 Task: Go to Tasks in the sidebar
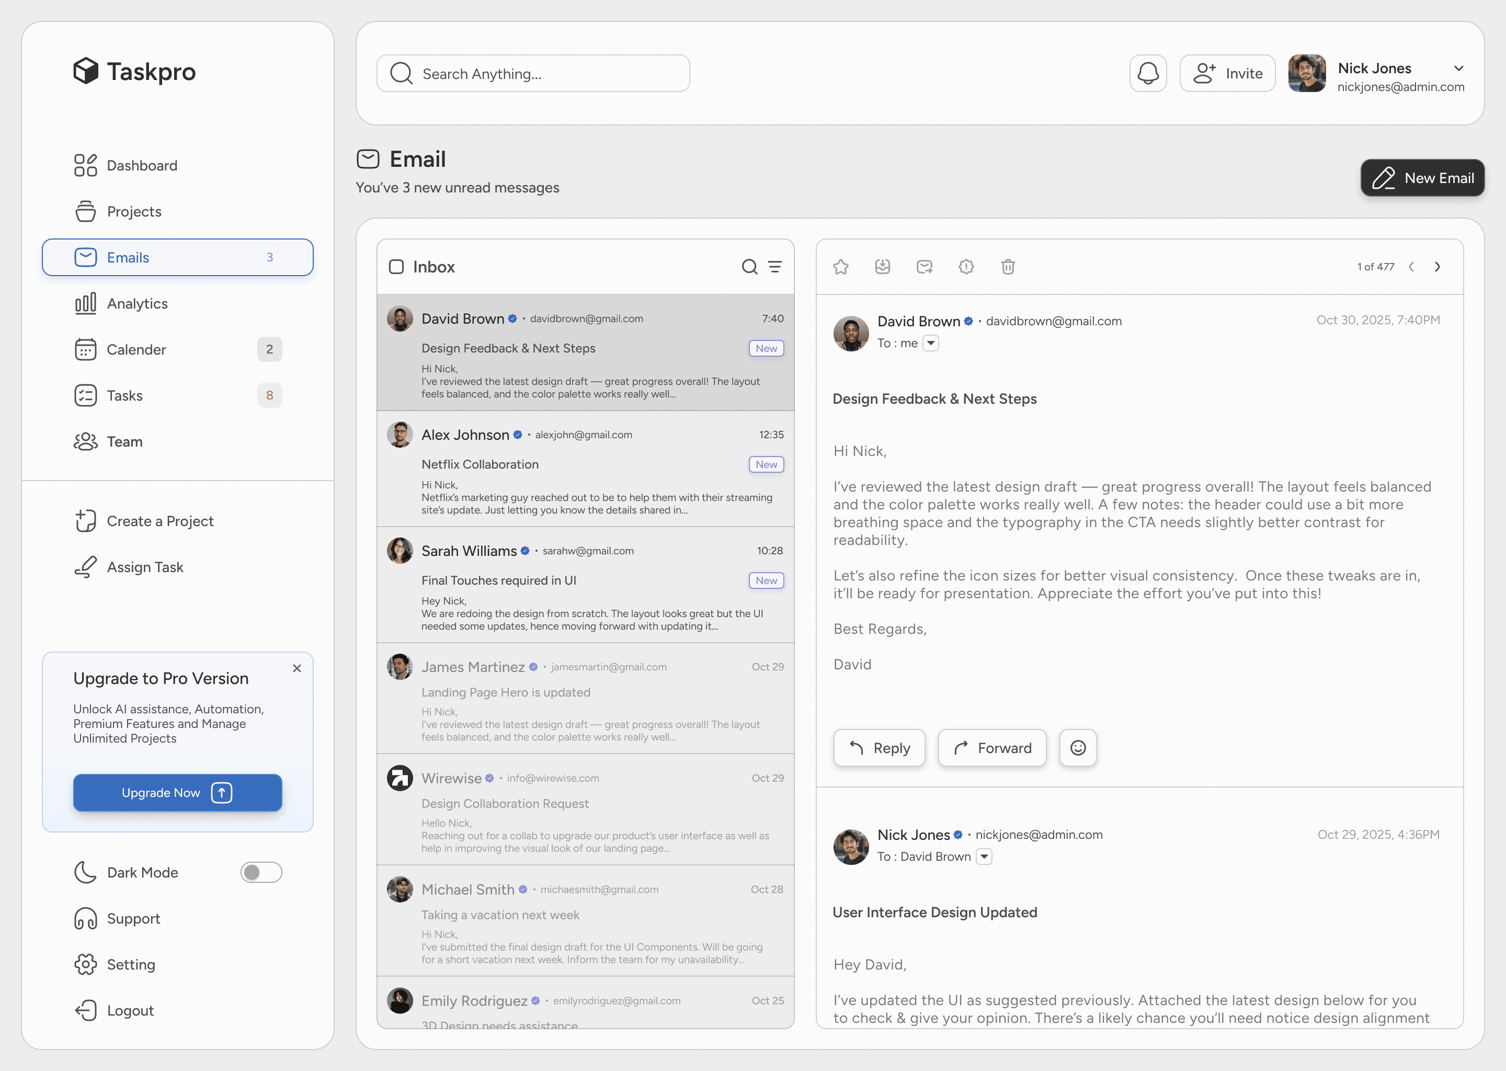click(x=124, y=396)
